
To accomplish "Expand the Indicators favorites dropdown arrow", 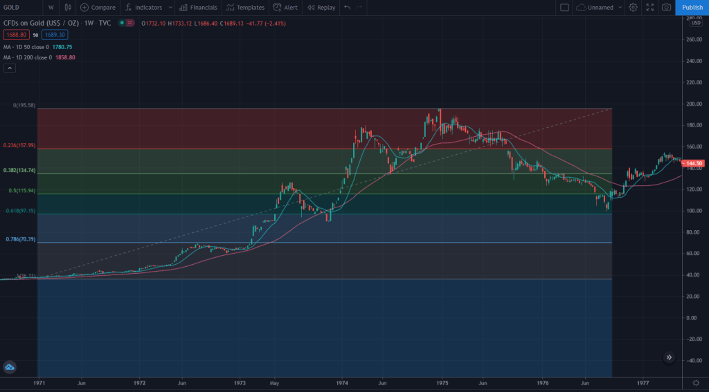I will coord(170,8).
